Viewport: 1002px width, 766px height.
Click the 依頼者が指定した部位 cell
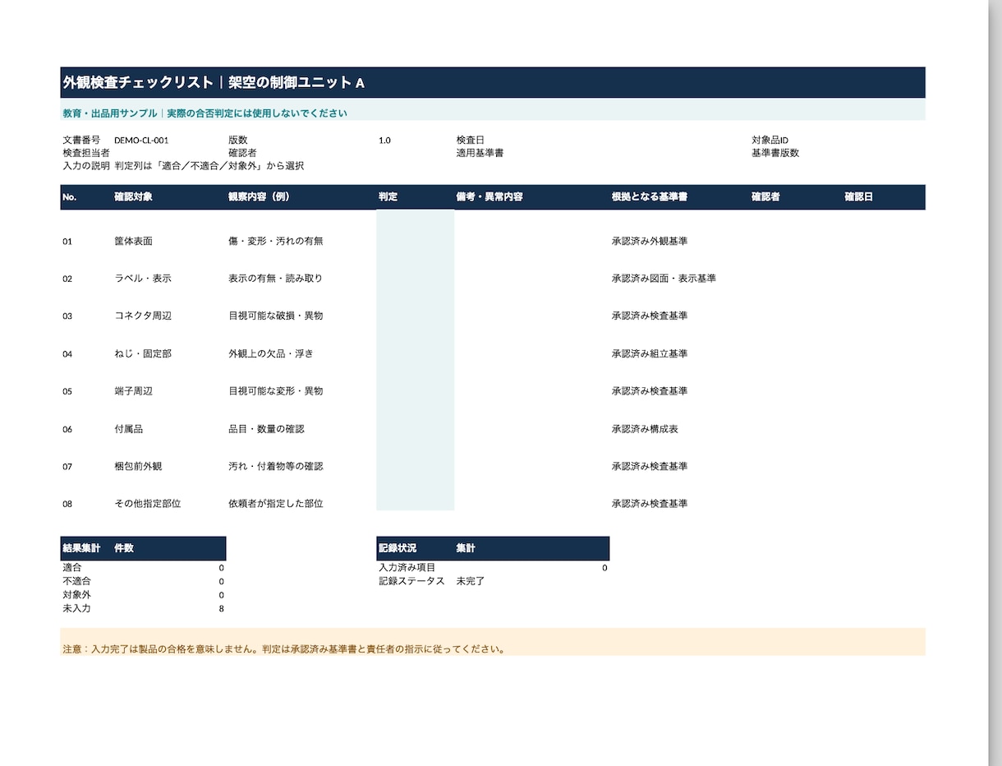pos(276,503)
